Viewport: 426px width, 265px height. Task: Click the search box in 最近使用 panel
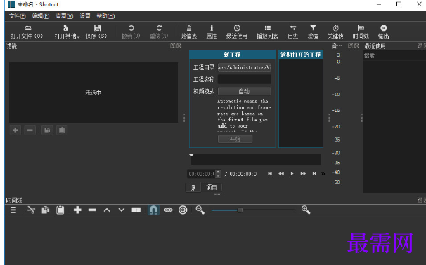point(394,55)
